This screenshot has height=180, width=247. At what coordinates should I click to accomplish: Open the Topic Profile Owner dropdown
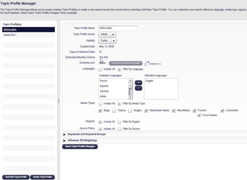[x=107, y=34]
